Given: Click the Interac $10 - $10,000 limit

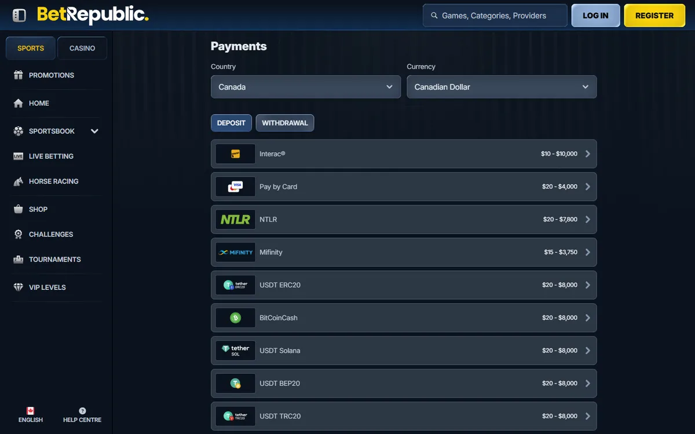Looking at the screenshot, I should tap(559, 154).
